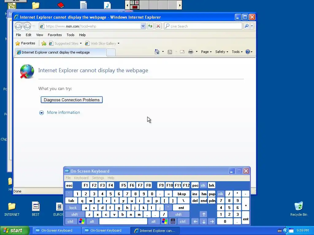Click the application menu key on the keyboard

tap(173, 222)
